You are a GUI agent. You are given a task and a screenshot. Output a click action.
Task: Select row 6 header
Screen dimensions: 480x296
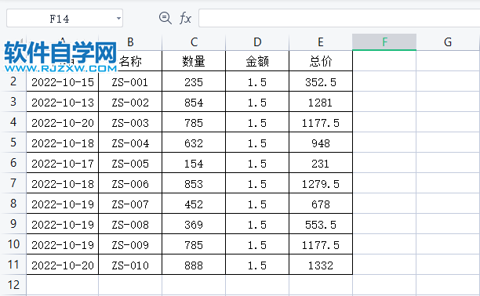click(x=13, y=163)
